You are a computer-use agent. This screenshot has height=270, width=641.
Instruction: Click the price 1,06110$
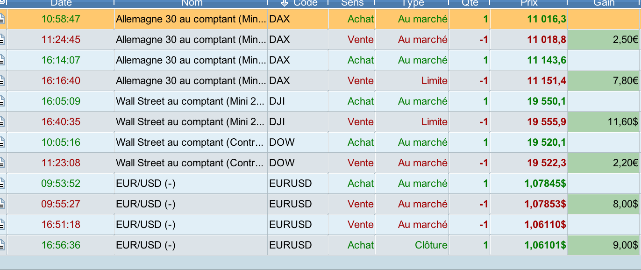click(545, 225)
